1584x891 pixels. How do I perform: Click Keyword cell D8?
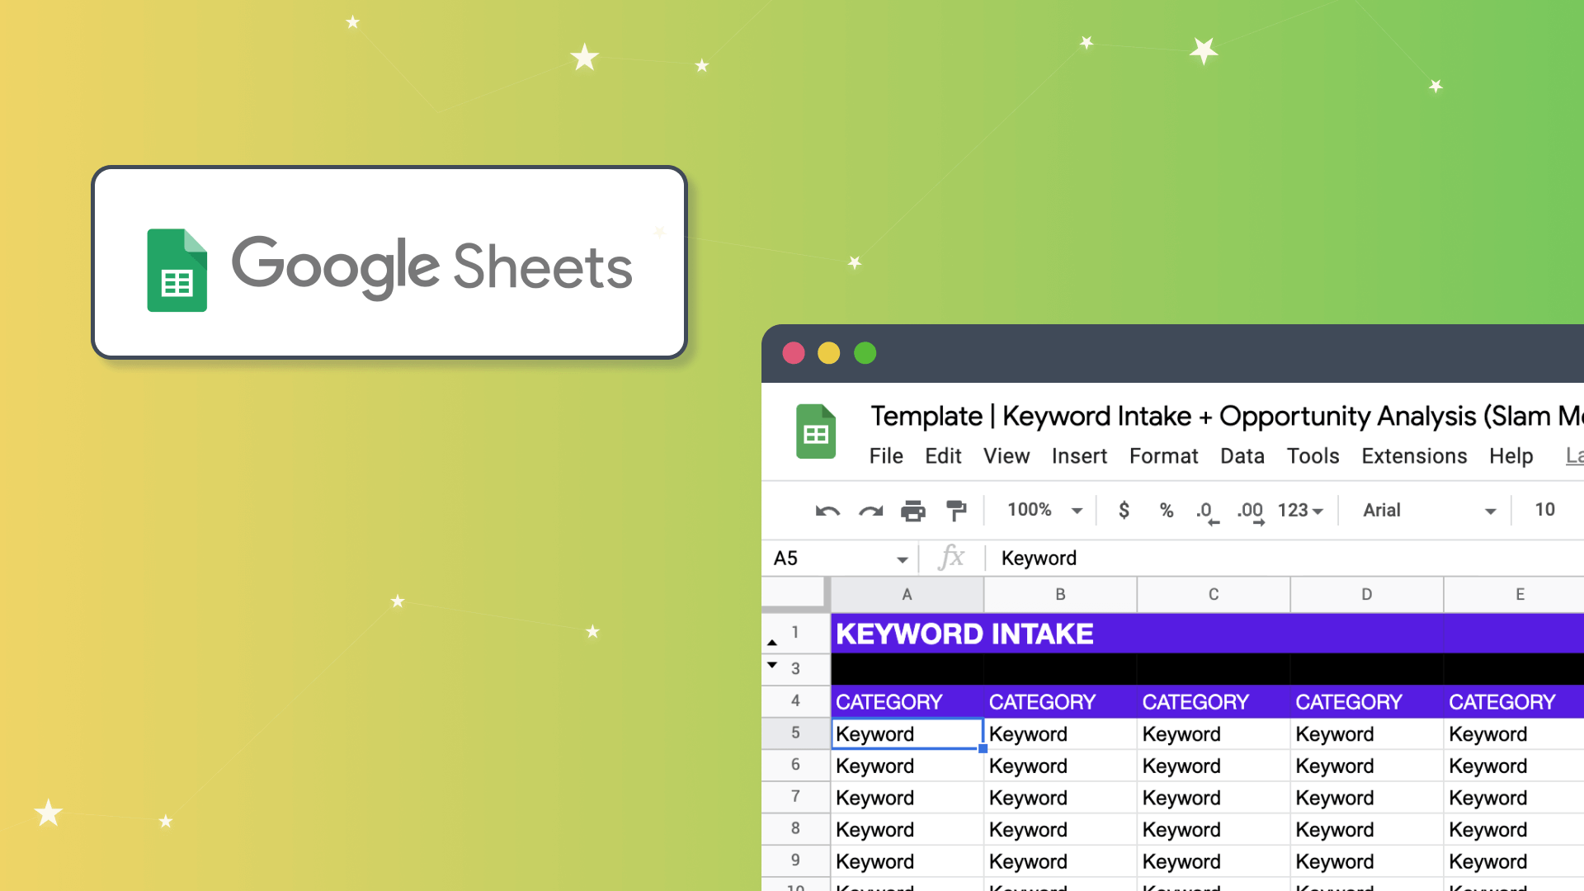[x=1367, y=830]
